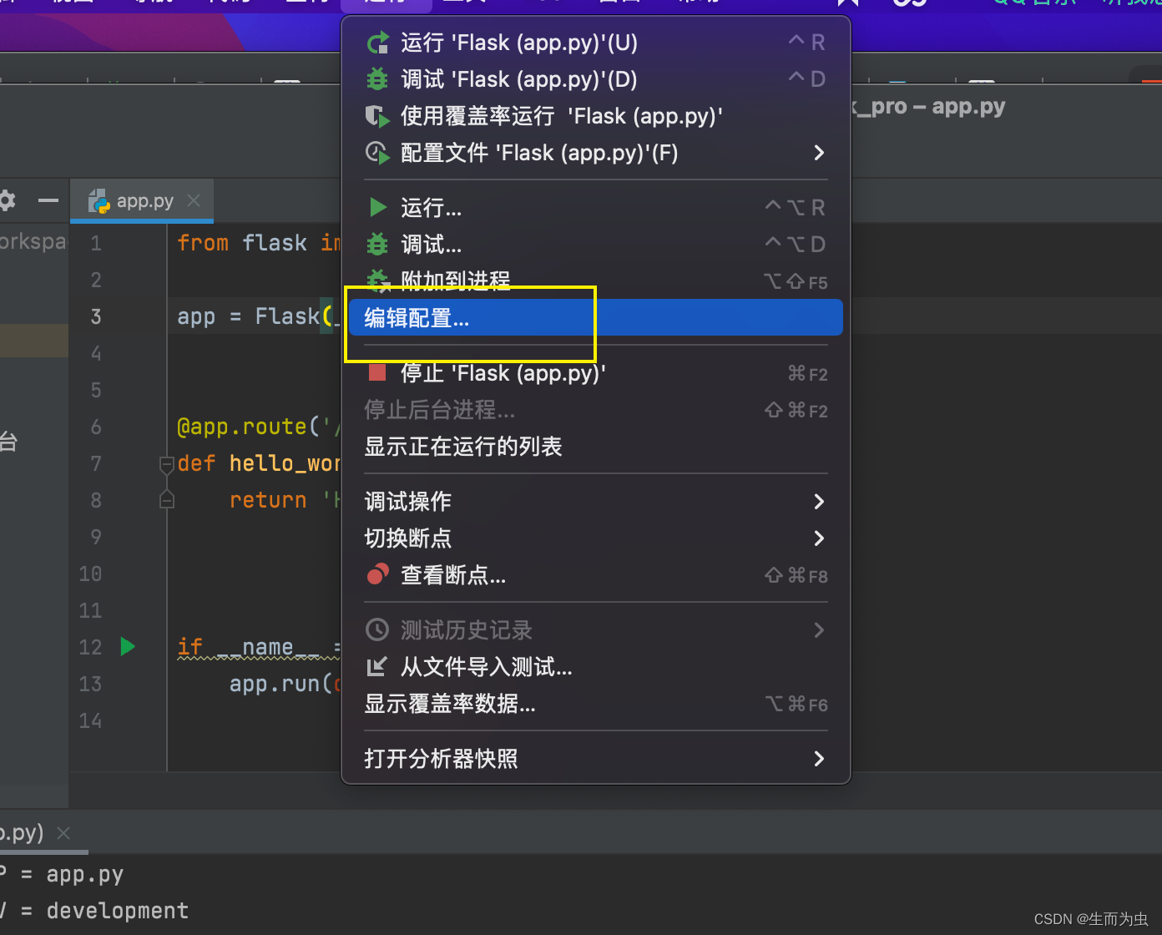Click the import icon beside 从文件导入测试
The width and height of the screenshot is (1162, 935).
click(x=377, y=666)
